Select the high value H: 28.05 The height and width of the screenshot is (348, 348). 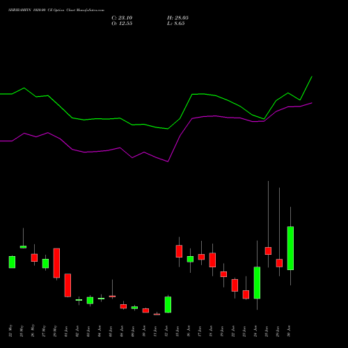tap(177, 18)
